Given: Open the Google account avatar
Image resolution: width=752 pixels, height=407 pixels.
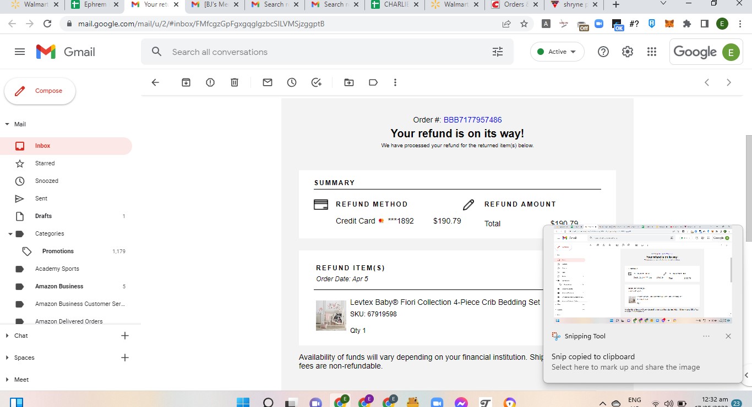Looking at the screenshot, I should click(x=731, y=52).
